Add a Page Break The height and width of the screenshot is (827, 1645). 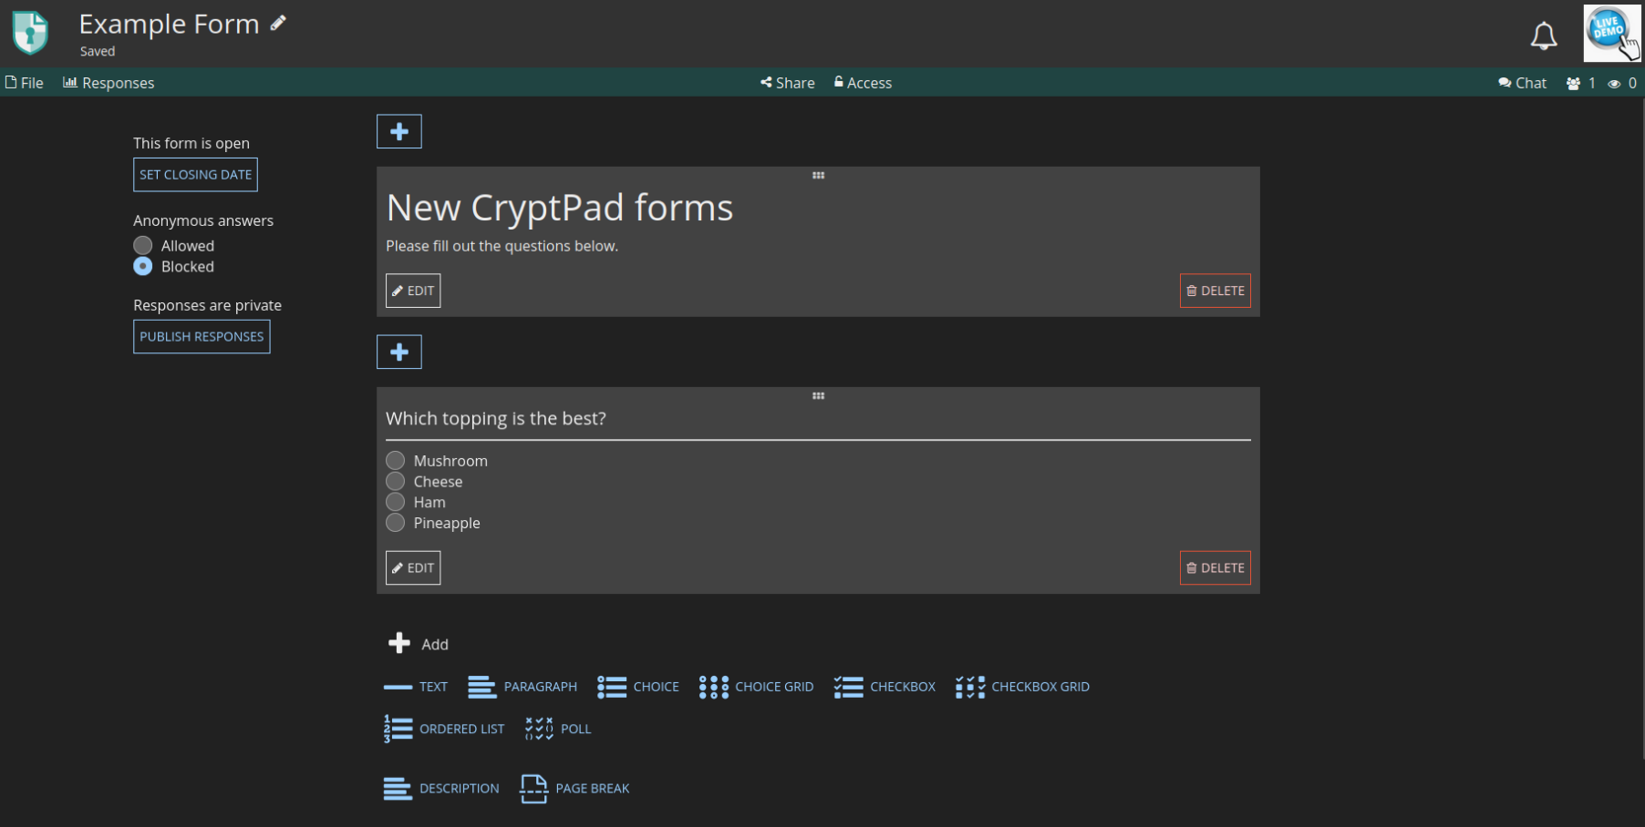tap(574, 789)
